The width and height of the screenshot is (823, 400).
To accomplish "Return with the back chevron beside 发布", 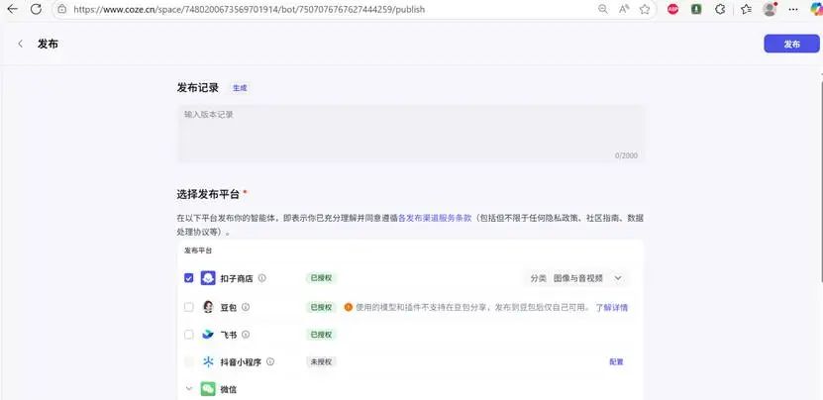I will point(21,44).
